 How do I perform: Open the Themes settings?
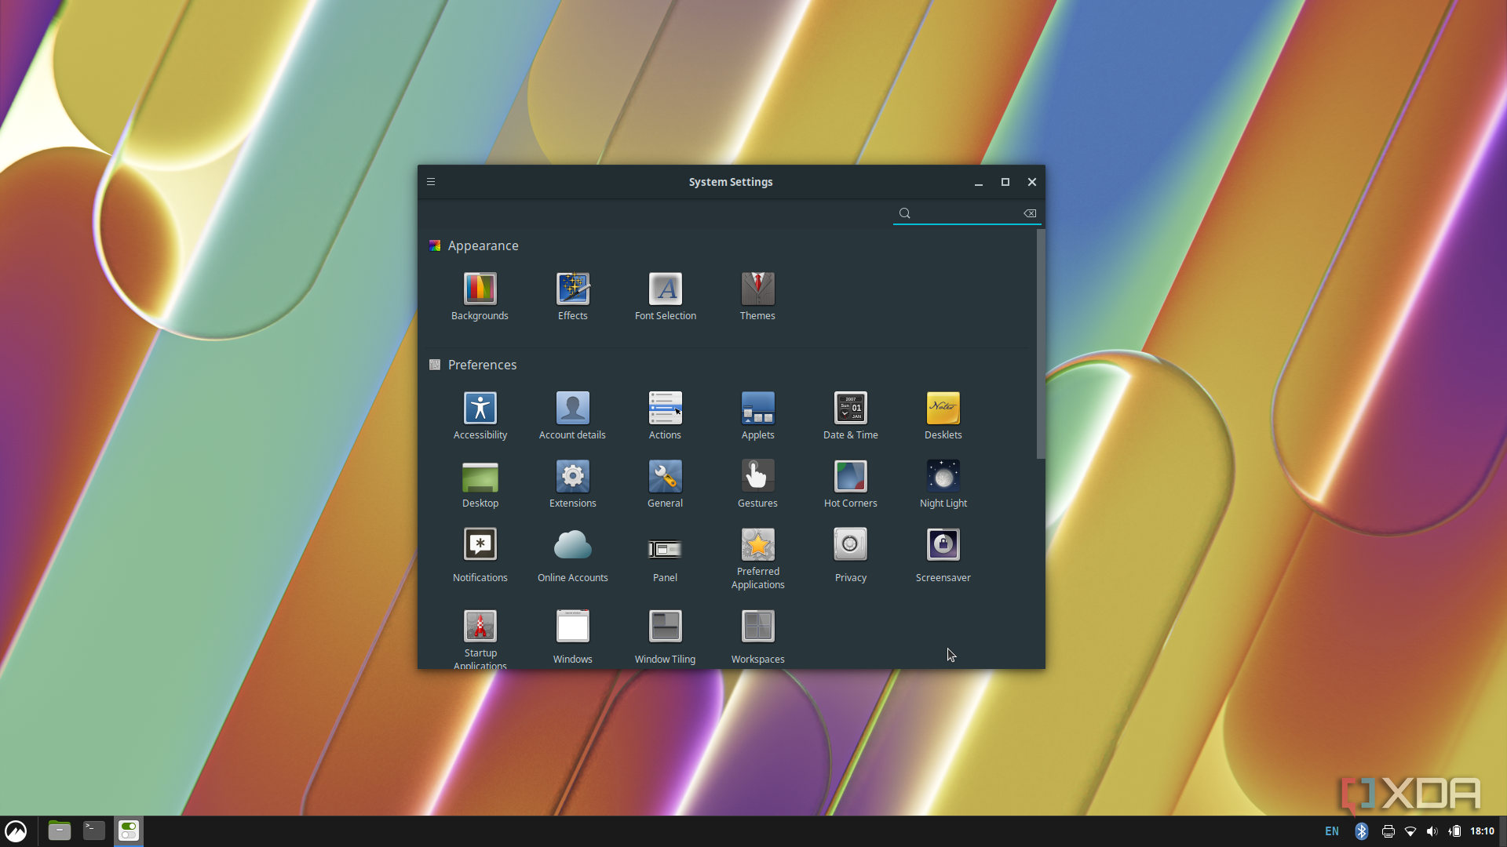[x=757, y=296]
